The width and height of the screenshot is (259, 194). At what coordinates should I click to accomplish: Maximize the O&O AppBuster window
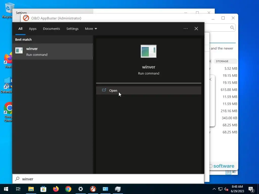click(223, 18)
